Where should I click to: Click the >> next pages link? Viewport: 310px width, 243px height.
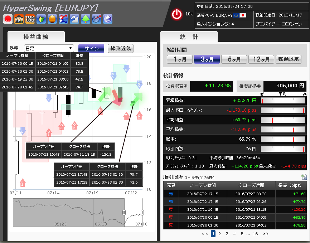(x=266, y=234)
